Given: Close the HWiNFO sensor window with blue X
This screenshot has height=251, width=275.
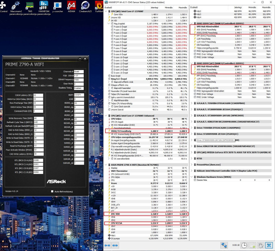Looking at the screenshot, I should (x=270, y=245).
